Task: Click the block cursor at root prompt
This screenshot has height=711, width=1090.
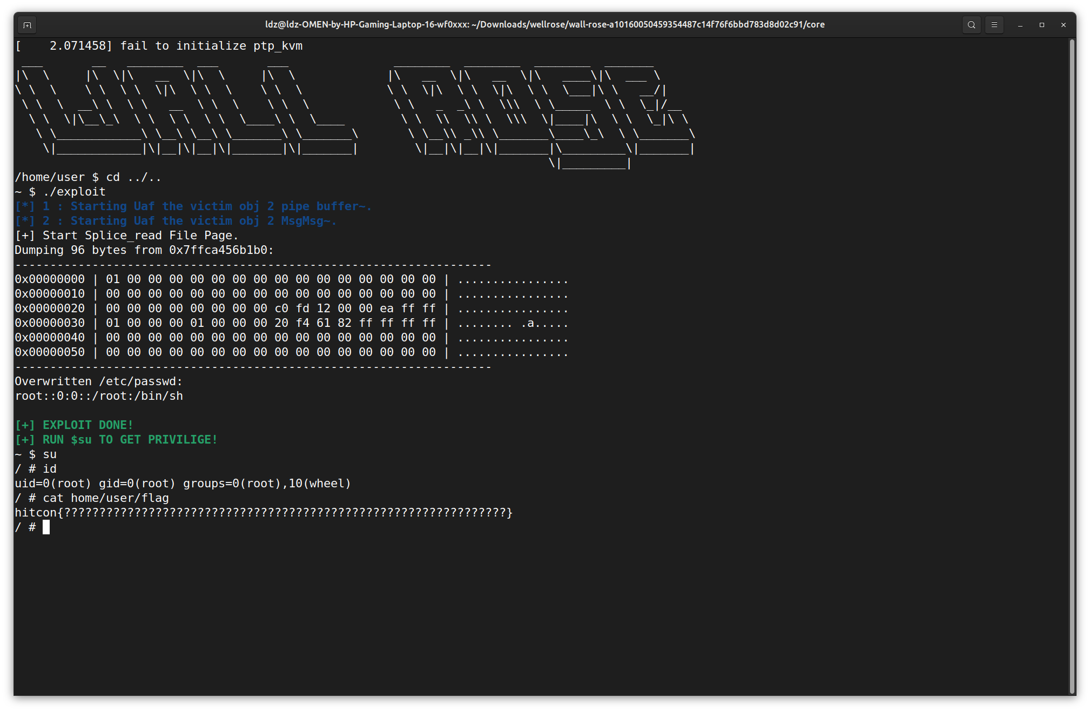Action: click(x=46, y=527)
